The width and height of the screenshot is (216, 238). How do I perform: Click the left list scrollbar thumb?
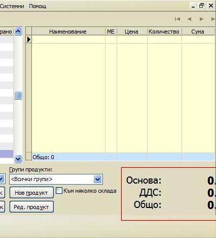[18, 95]
